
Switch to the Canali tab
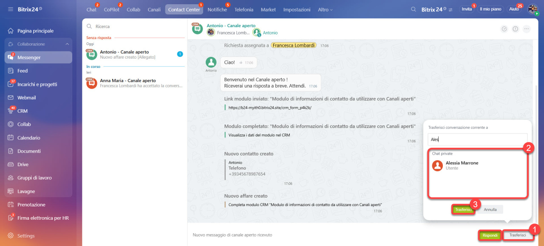(x=154, y=9)
